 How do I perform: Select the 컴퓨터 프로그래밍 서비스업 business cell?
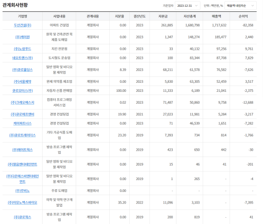[x=59, y=102]
